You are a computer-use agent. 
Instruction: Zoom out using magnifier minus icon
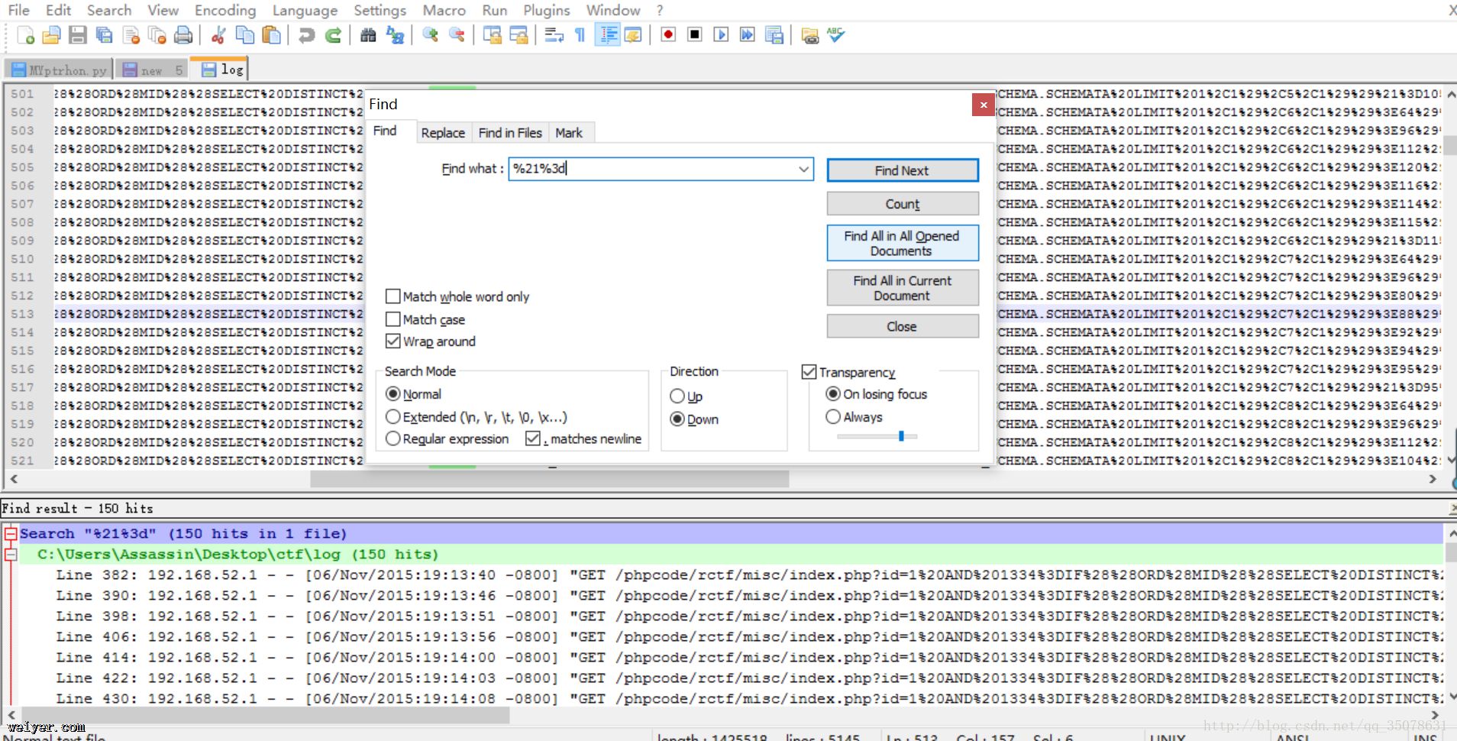tap(457, 35)
